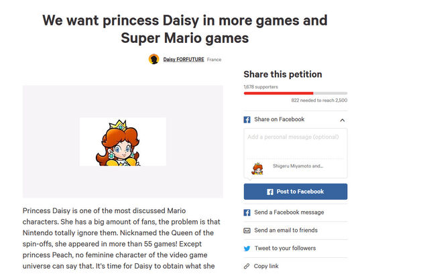The width and height of the screenshot is (429, 274).
Task: Click the Facebook icon beside Share on Facebook
Action: click(247, 120)
